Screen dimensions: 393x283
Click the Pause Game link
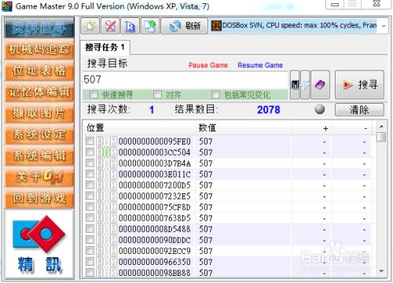(x=208, y=65)
